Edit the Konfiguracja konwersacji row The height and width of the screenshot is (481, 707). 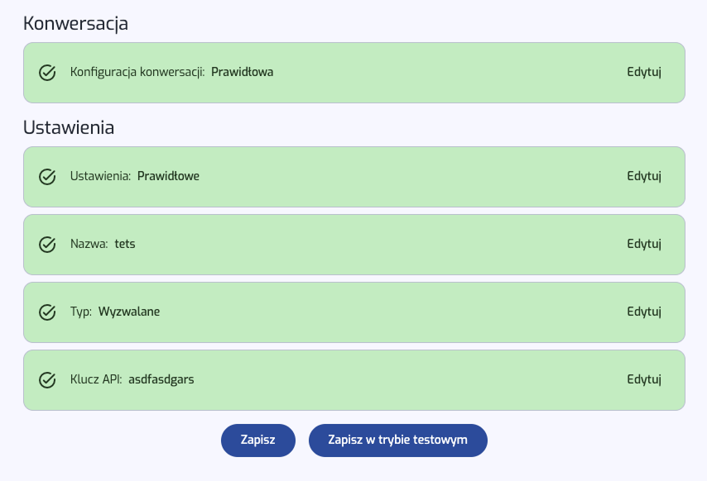pos(644,73)
